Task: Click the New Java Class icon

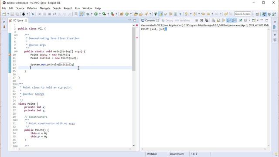Action: [x=127, y=14]
